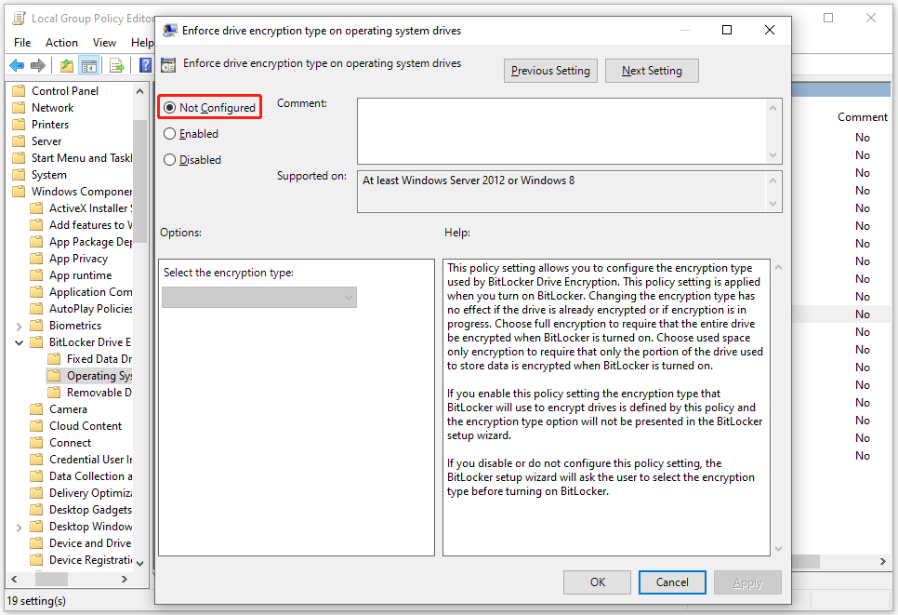
Task: Click the Control Panel folder icon
Action: (19, 91)
